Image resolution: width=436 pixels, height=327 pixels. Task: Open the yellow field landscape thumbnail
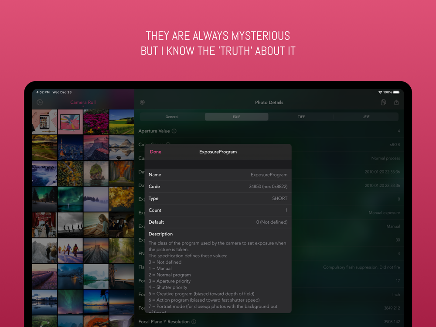point(122,122)
